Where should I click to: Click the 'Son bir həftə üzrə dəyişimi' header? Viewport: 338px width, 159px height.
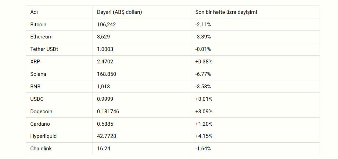click(226, 12)
